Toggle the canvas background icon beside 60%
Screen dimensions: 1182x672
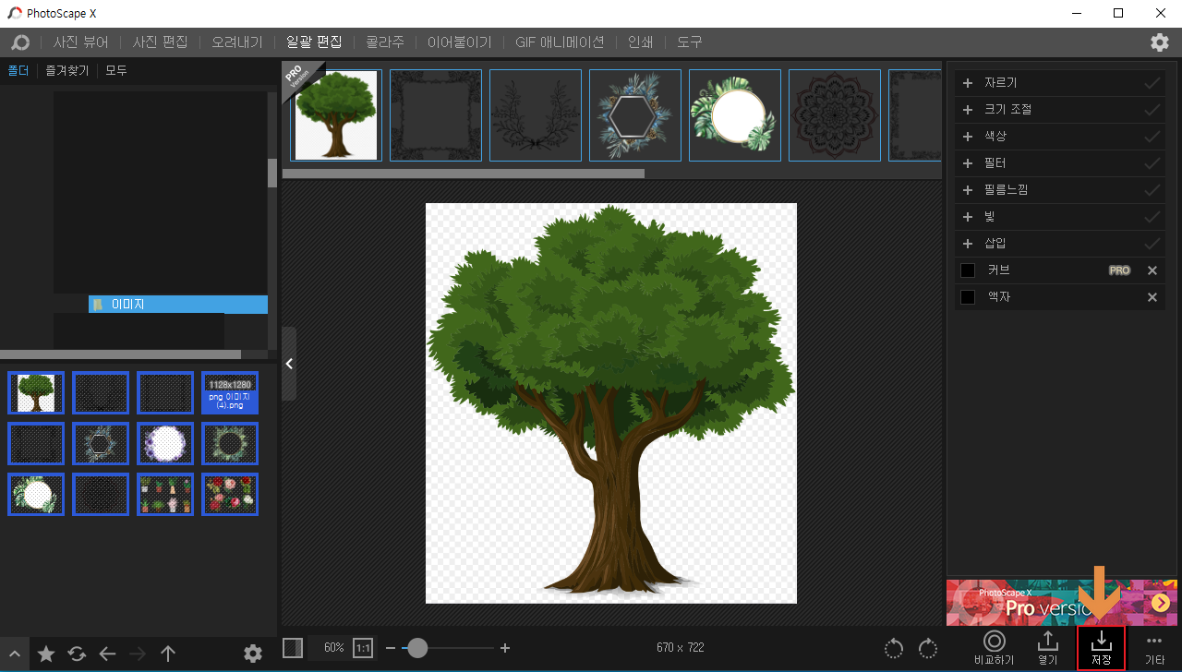(x=293, y=648)
